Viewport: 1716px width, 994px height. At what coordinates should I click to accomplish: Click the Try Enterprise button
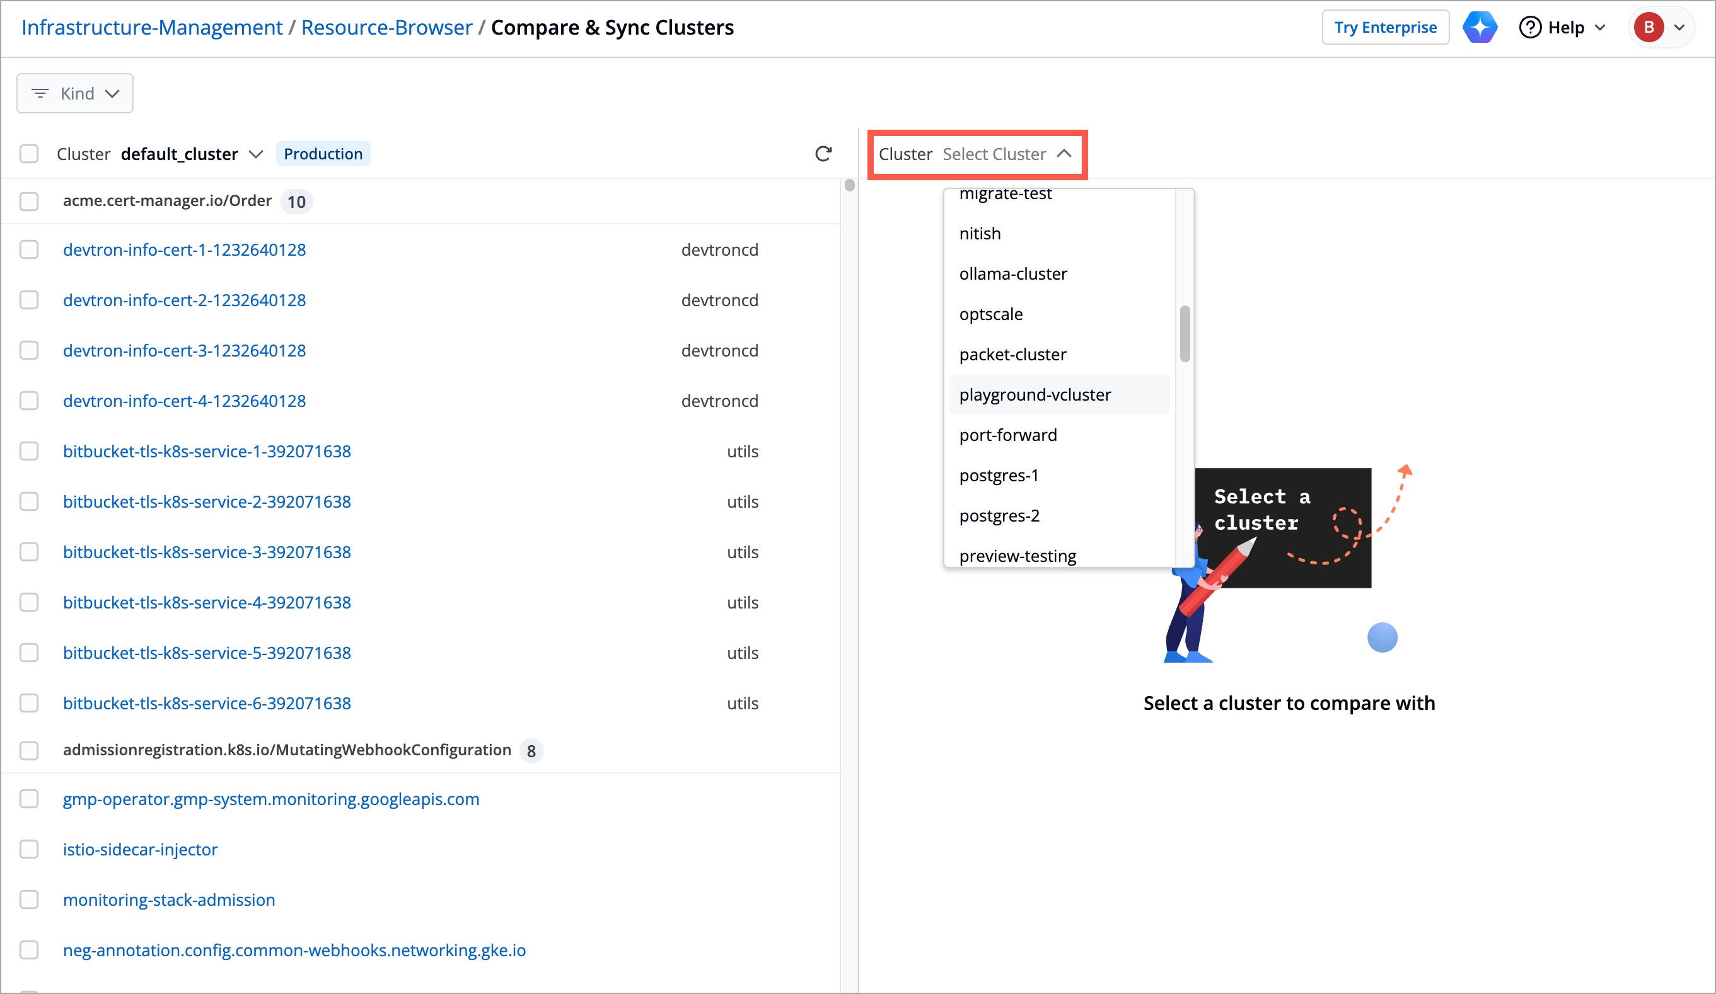point(1384,27)
